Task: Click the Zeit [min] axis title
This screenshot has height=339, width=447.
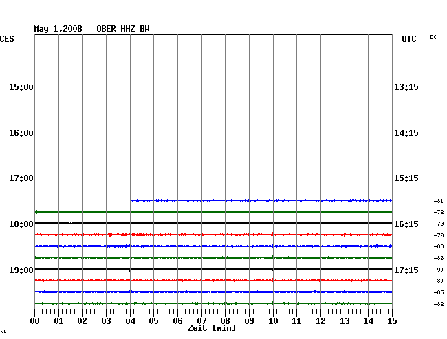Action: pyautogui.click(x=212, y=328)
